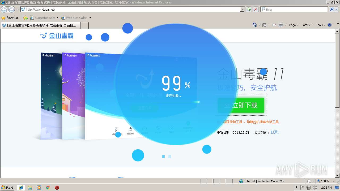Select the second carousel slide indicator
The height and width of the screenshot is (191, 340).
click(170, 157)
